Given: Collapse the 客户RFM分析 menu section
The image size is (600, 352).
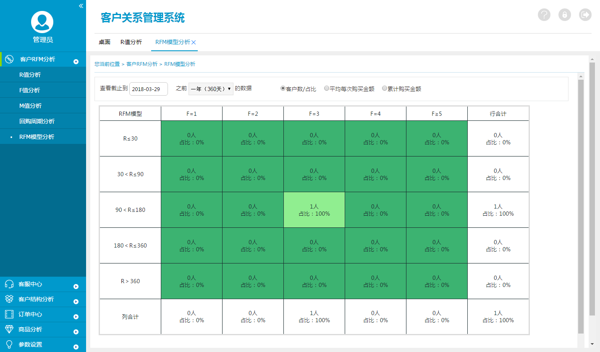Looking at the screenshot, I should 76,61.
